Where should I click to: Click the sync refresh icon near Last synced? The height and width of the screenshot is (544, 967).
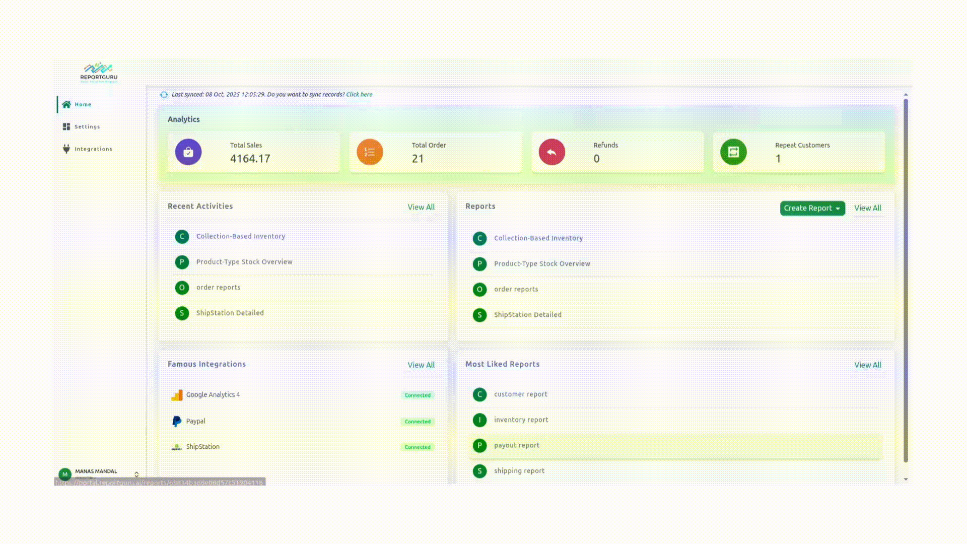point(164,95)
